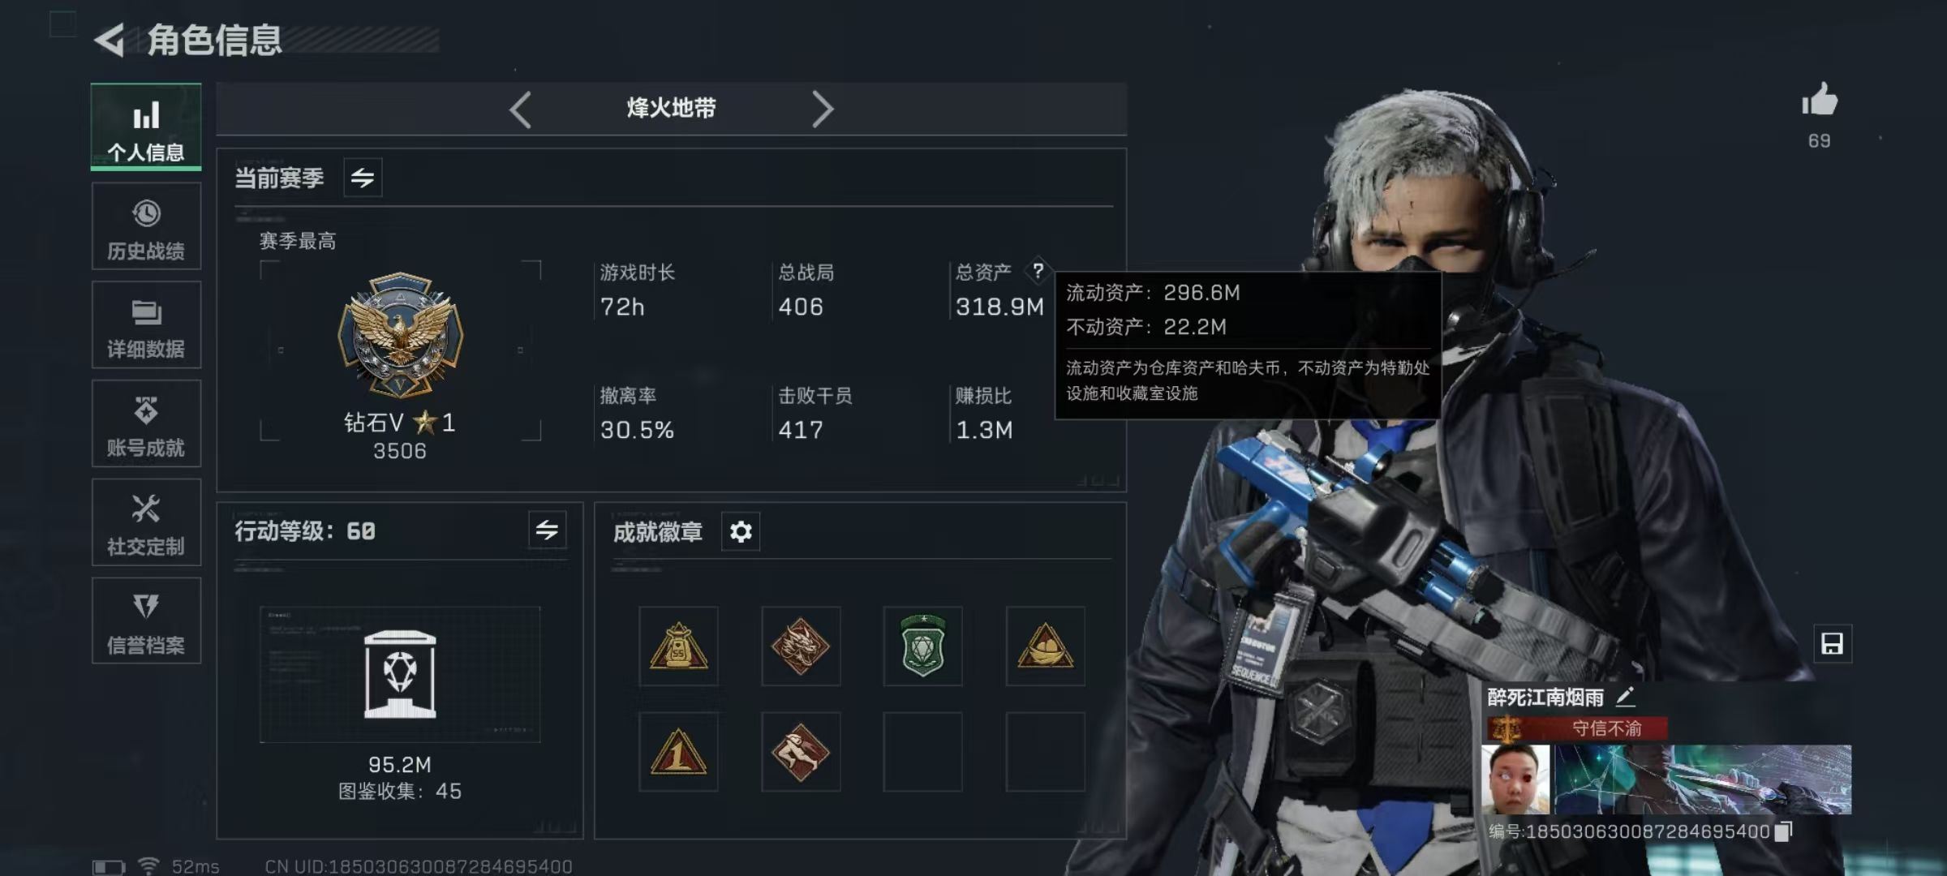Screen dimensions: 1947x876
Task: Copy the player 编号 with the copy icon
Action: tap(1784, 831)
